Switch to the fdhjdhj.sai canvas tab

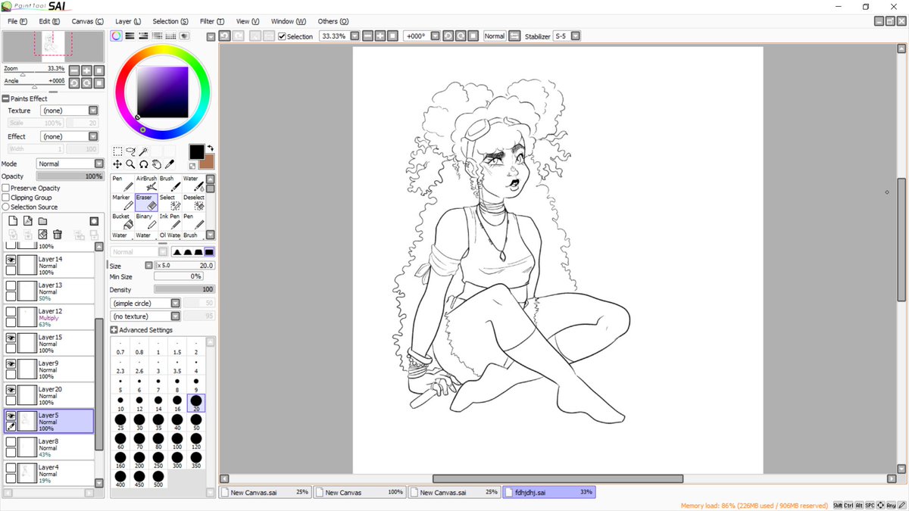[x=549, y=492]
